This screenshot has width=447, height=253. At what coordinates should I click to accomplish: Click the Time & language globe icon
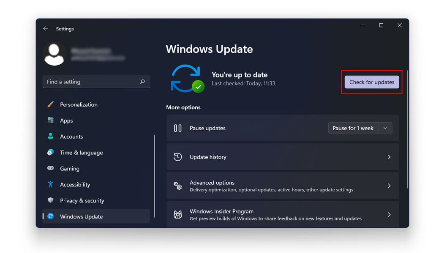click(x=50, y=152)
